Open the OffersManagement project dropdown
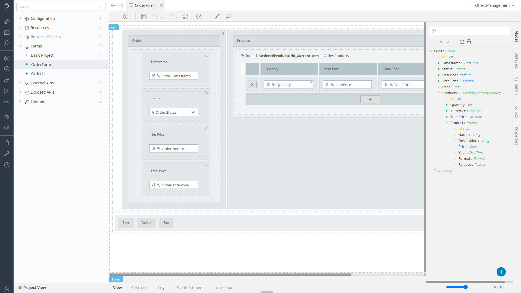Viewport: 521px width, 293px height. [494, 5]
